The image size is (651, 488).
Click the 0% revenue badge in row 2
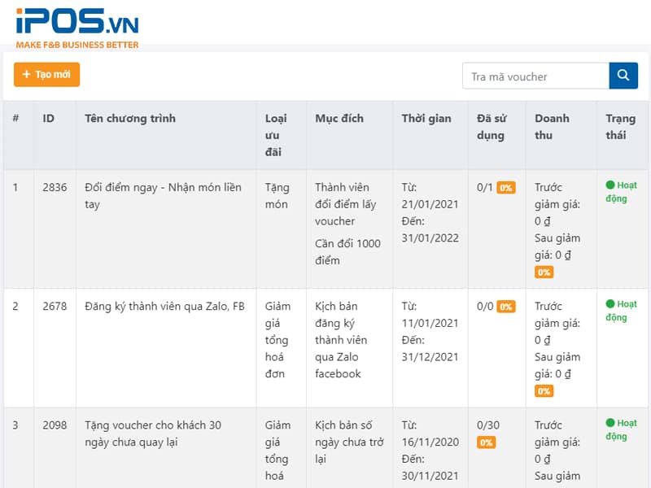(544, 391)
